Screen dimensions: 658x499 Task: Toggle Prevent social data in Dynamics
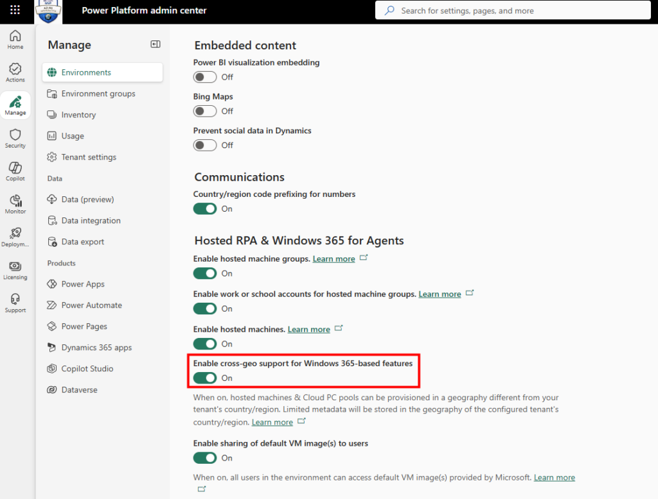point(205,145)
